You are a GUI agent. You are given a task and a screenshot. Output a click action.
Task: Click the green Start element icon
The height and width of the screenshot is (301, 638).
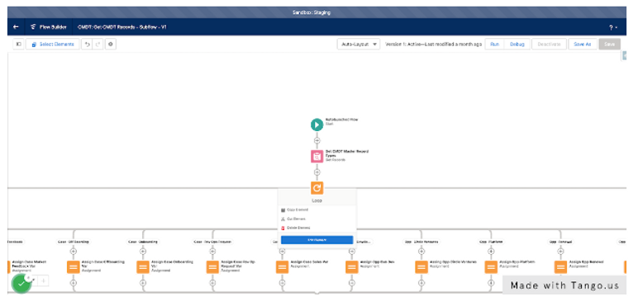tap(317, 125)
